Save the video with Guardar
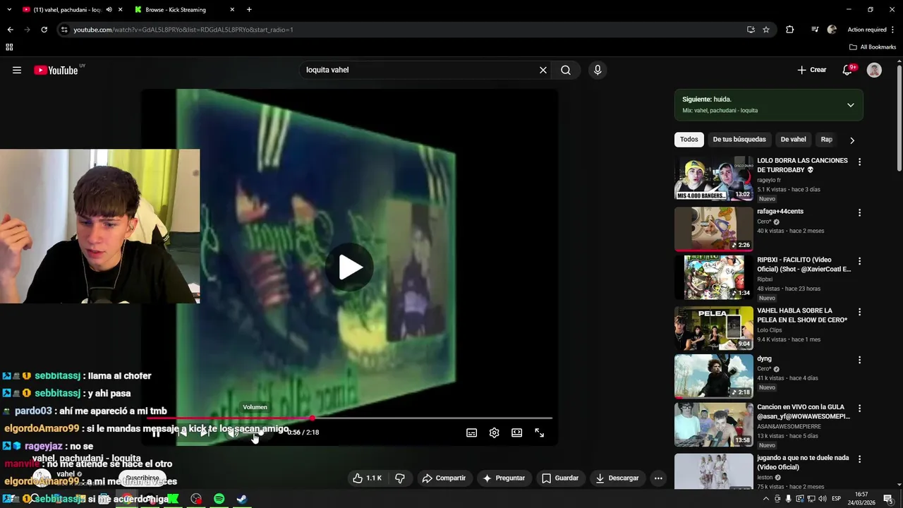903x508 pixels. pyautogui.click(x=560, y=478)
